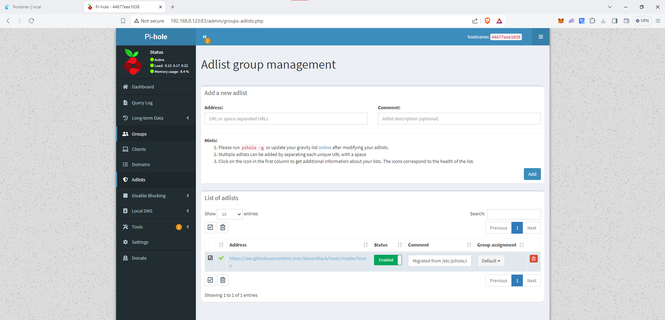Screen dimensions: 665x320
Task: Uncheck the StevenBlack adlist row checkbox
Action: [210, 258]
